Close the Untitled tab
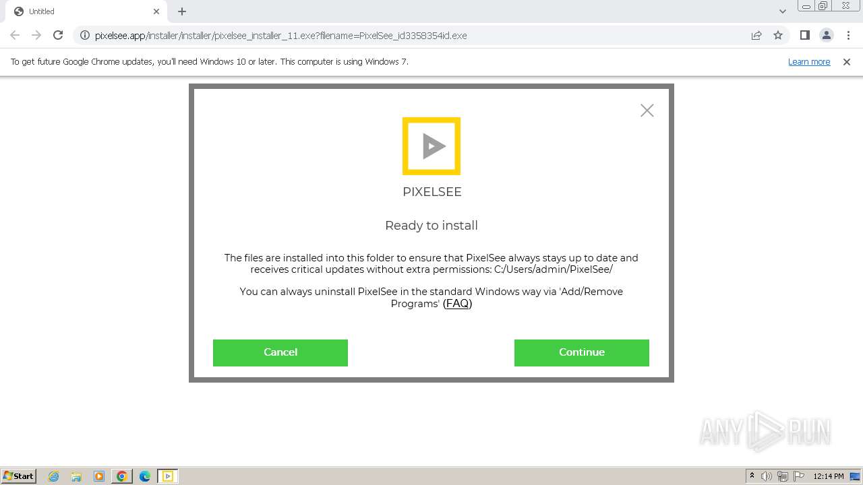Screen dimensions: 863x485 pyautogui.click(x=156, y=11)
